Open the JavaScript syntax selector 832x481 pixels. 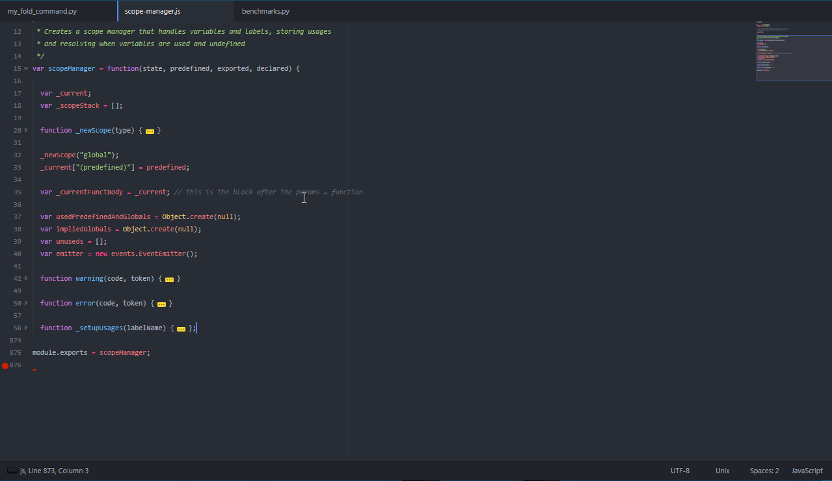click(x=807, y=471)
